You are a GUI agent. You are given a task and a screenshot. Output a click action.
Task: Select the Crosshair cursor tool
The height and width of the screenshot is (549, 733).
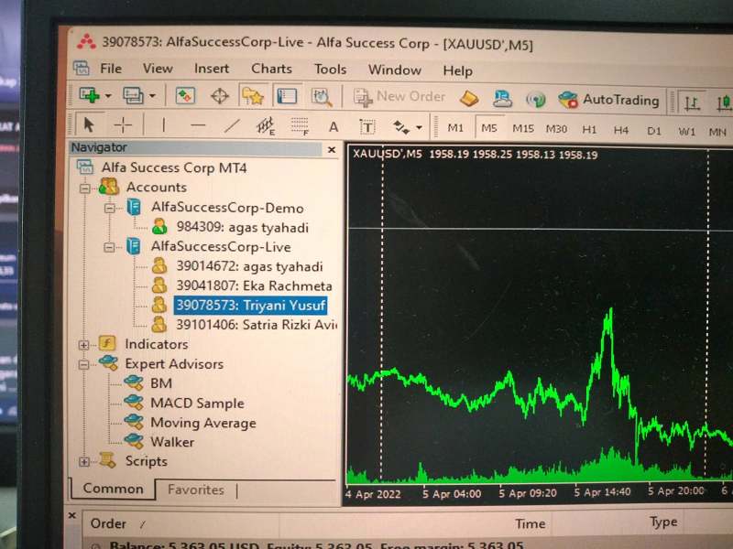pos(124,125)
